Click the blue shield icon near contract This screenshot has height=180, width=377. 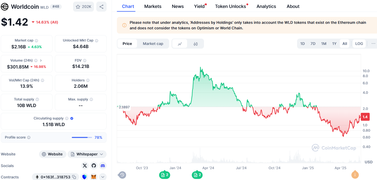coord(85,177)
